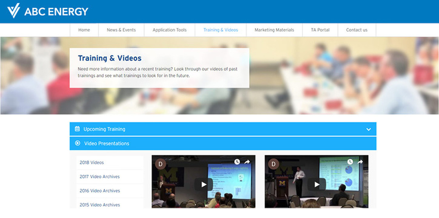Navigate to the TA Portal tab
The height and width of the screenshot is (218, 439).
(x=320, y=30)
